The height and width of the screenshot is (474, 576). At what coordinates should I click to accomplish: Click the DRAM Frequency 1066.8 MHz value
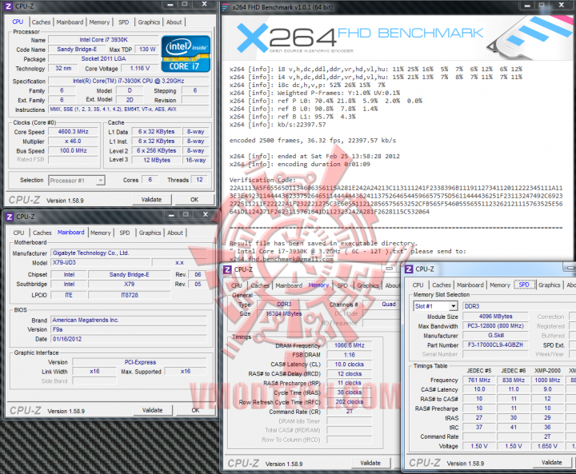(350, 345)
